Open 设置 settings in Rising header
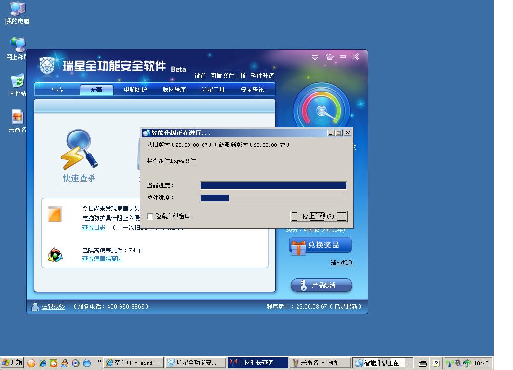The width and height of the screenshot is (513, 370). [200, 76]
